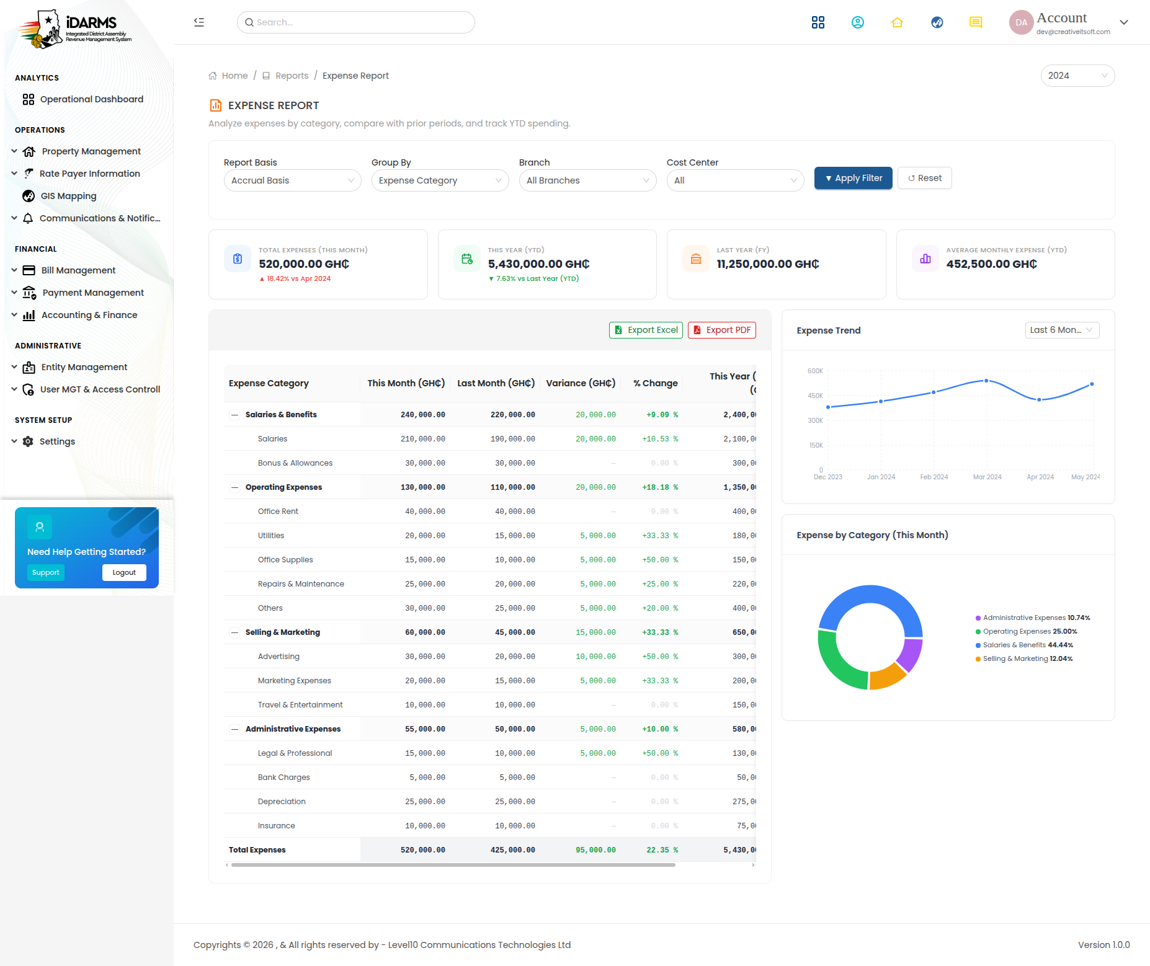This screenshot has height=966, width=1150.
Task: Click the table horizontal scrollbar
Action: [453, 865]
